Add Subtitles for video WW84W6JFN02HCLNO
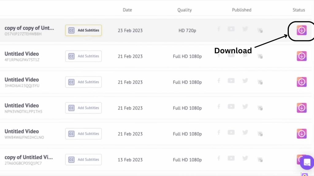The image size is (314, 176). coord(83,134)
